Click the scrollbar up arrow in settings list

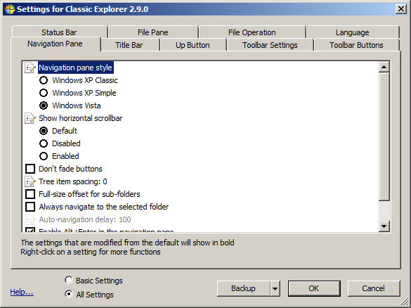coord(384,68)
